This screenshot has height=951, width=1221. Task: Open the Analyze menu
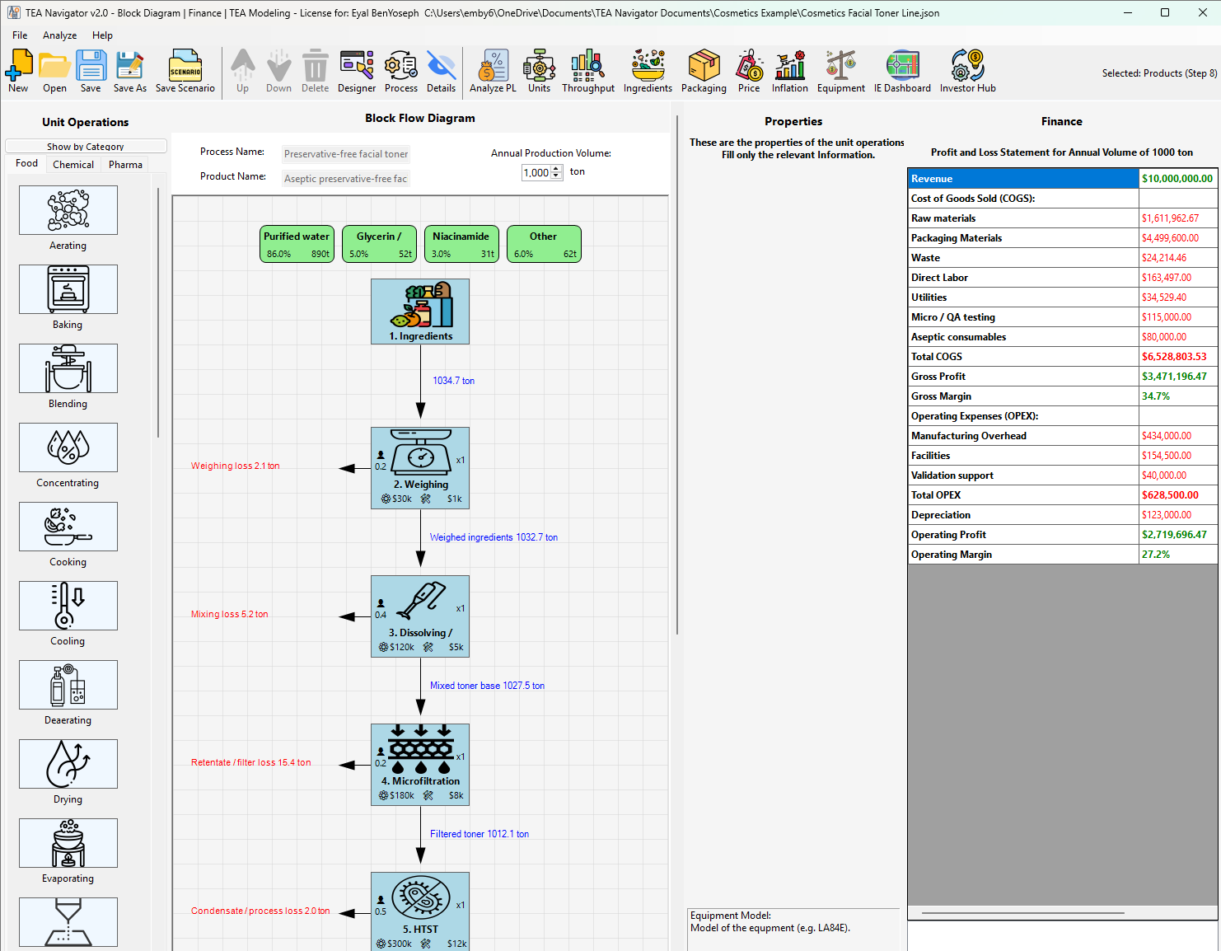point(60,35)
